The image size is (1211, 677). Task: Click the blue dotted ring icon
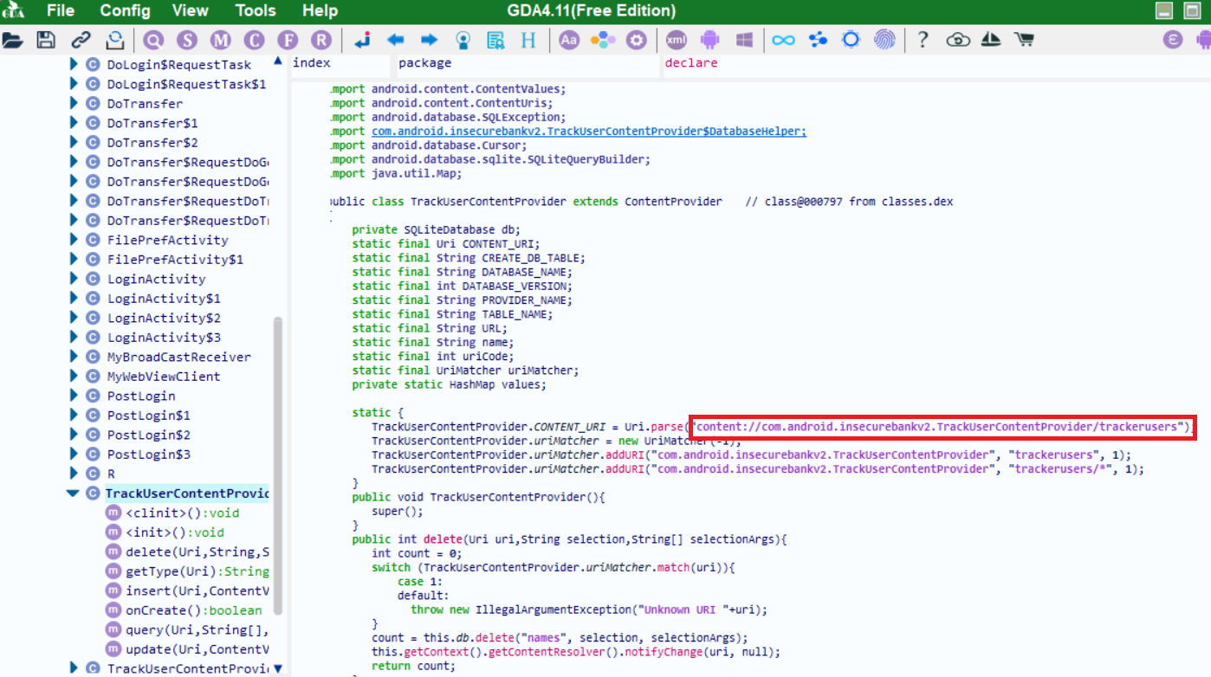pos(851,40)
